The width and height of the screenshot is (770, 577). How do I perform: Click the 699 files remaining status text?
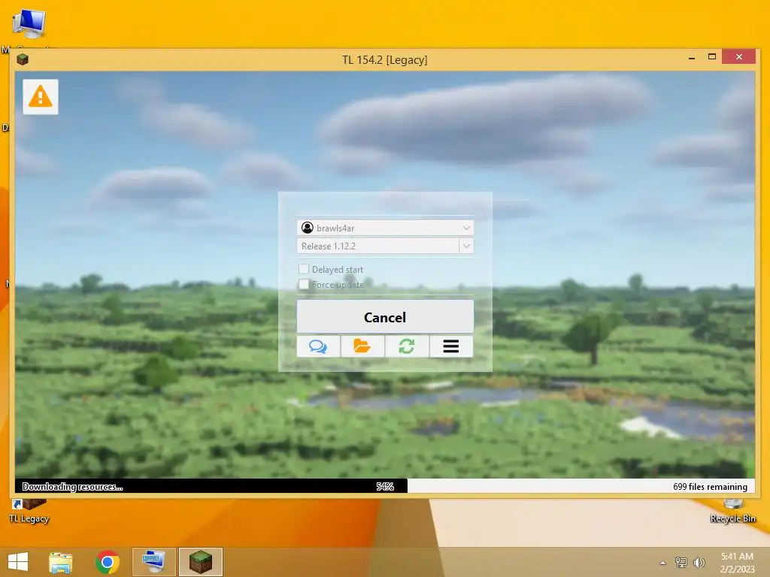point(710,487)
